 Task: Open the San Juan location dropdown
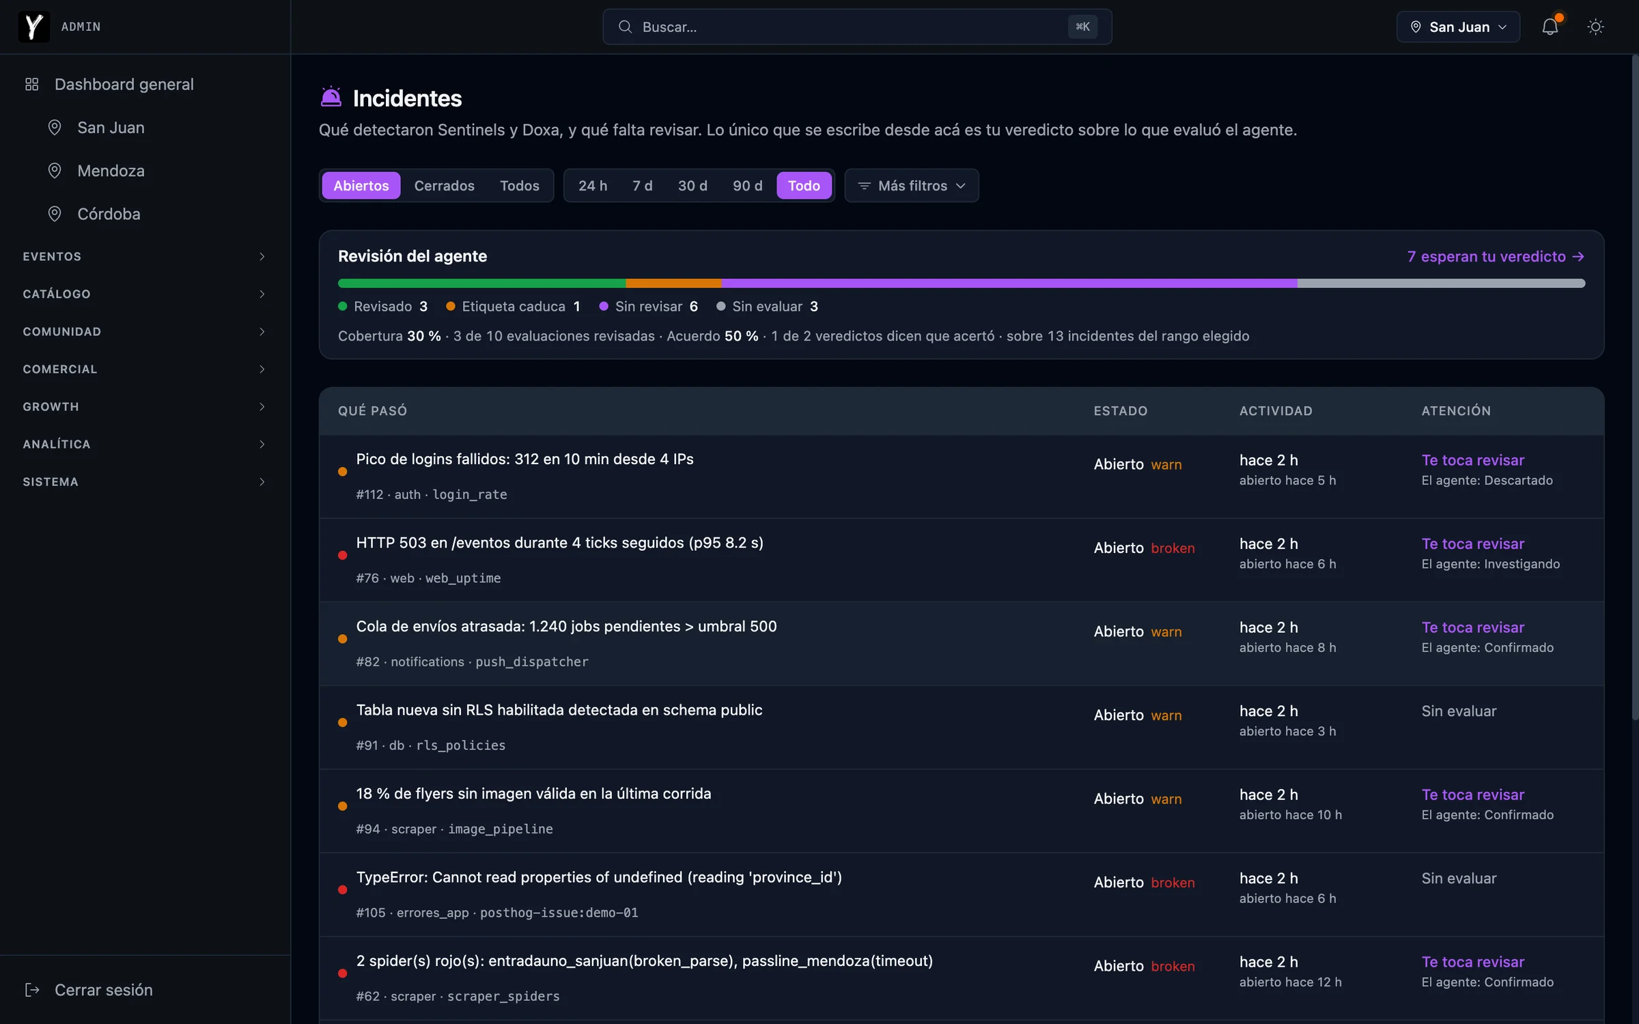click(1458, 27)
